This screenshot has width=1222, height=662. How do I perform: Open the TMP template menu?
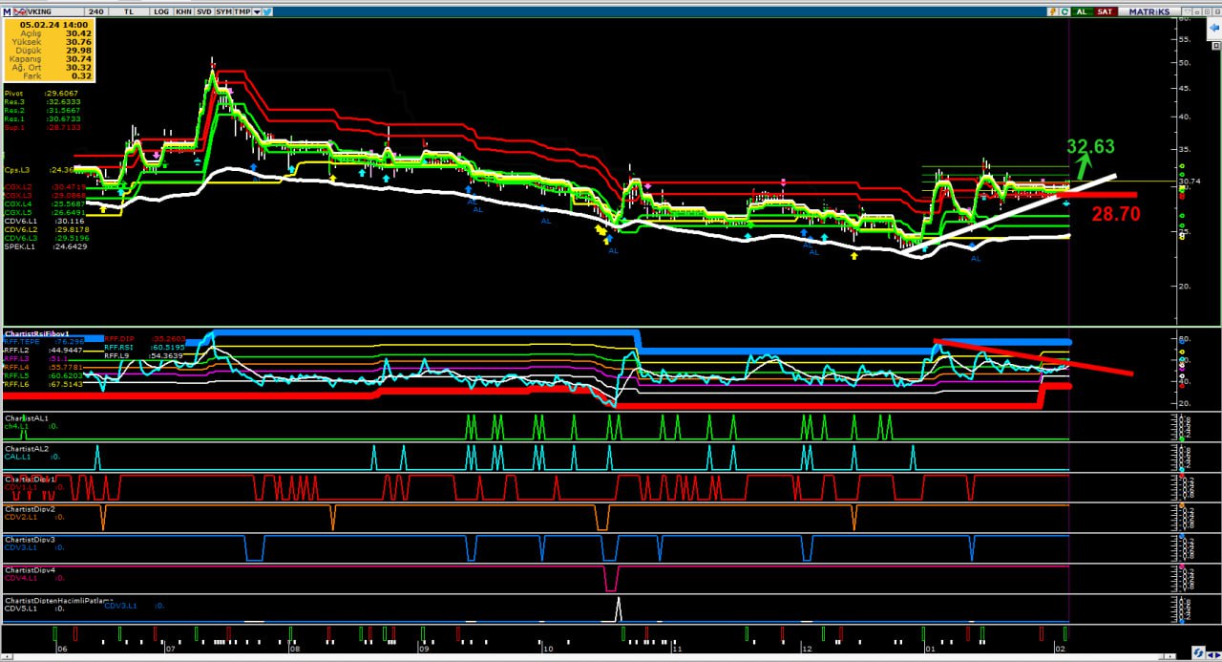pyautogui.click(x=242, y=11)
